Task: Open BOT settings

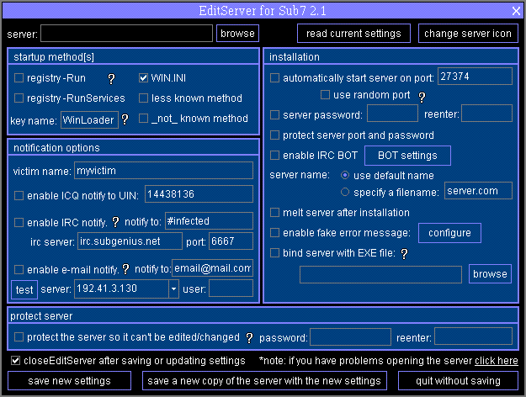Action: (x=407, y=156)
